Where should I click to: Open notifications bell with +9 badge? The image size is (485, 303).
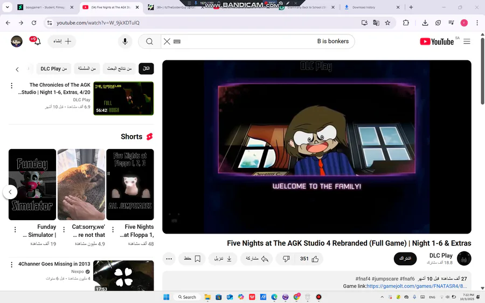coord(36,41)
